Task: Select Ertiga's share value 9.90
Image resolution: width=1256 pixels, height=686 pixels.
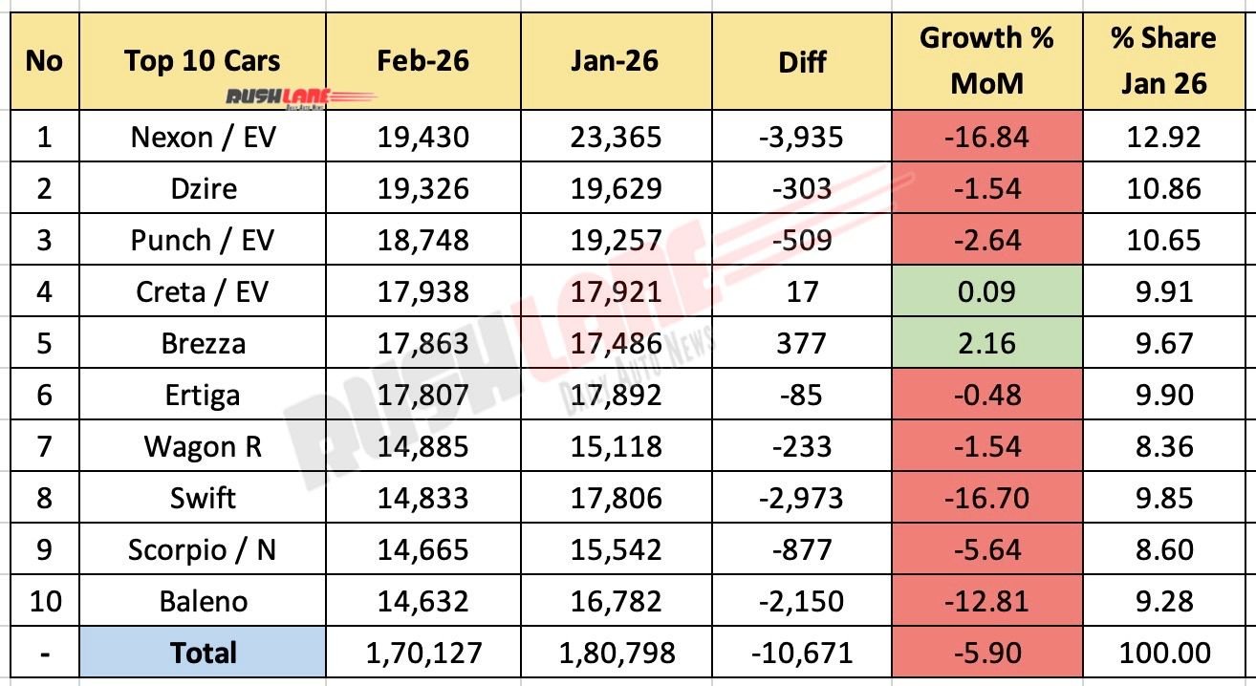Action: click(x=1163, y=395)
